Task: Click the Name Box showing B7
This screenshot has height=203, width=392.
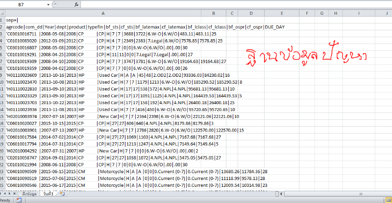Action: (24, 4)
